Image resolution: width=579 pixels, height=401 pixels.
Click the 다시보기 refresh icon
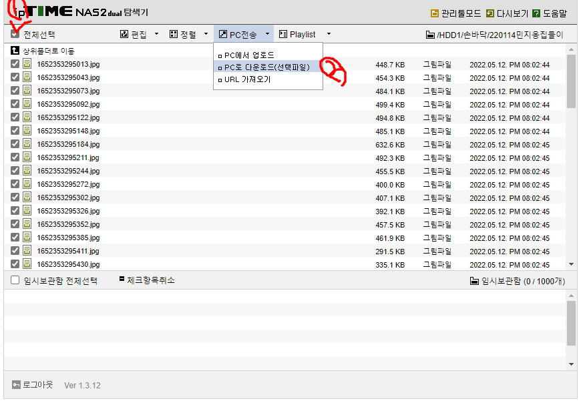click(490, 13)
